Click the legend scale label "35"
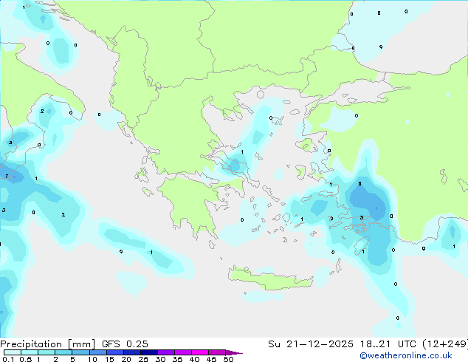 click(x=177, y=359)
